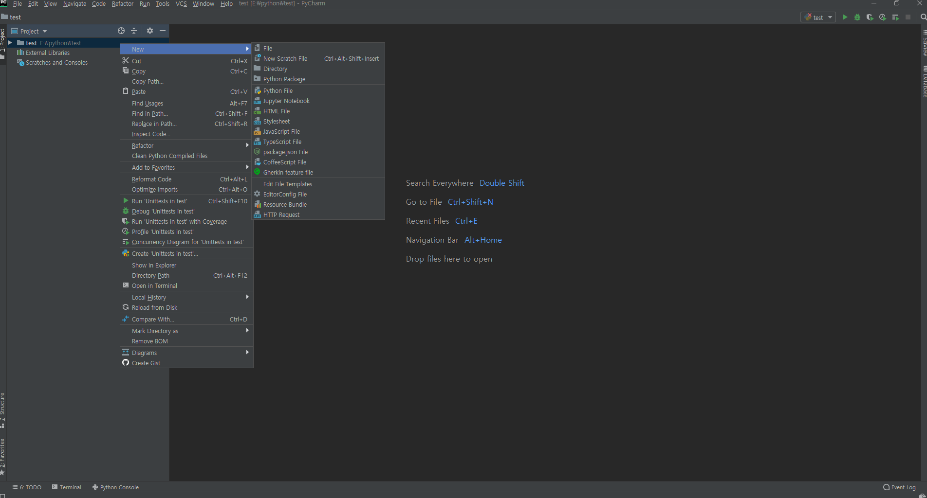
Task: Choose Compare With... in the context menu
Action: coord(186,319)
